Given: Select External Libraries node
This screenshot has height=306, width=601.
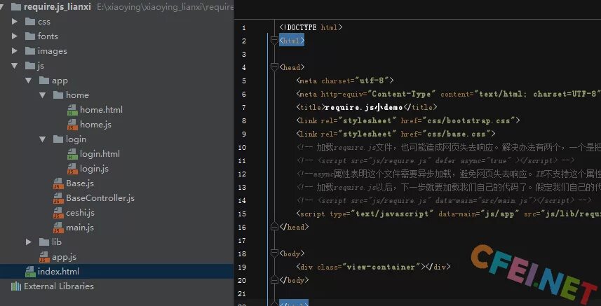Looking at the screenshot, I should (59, 286).
